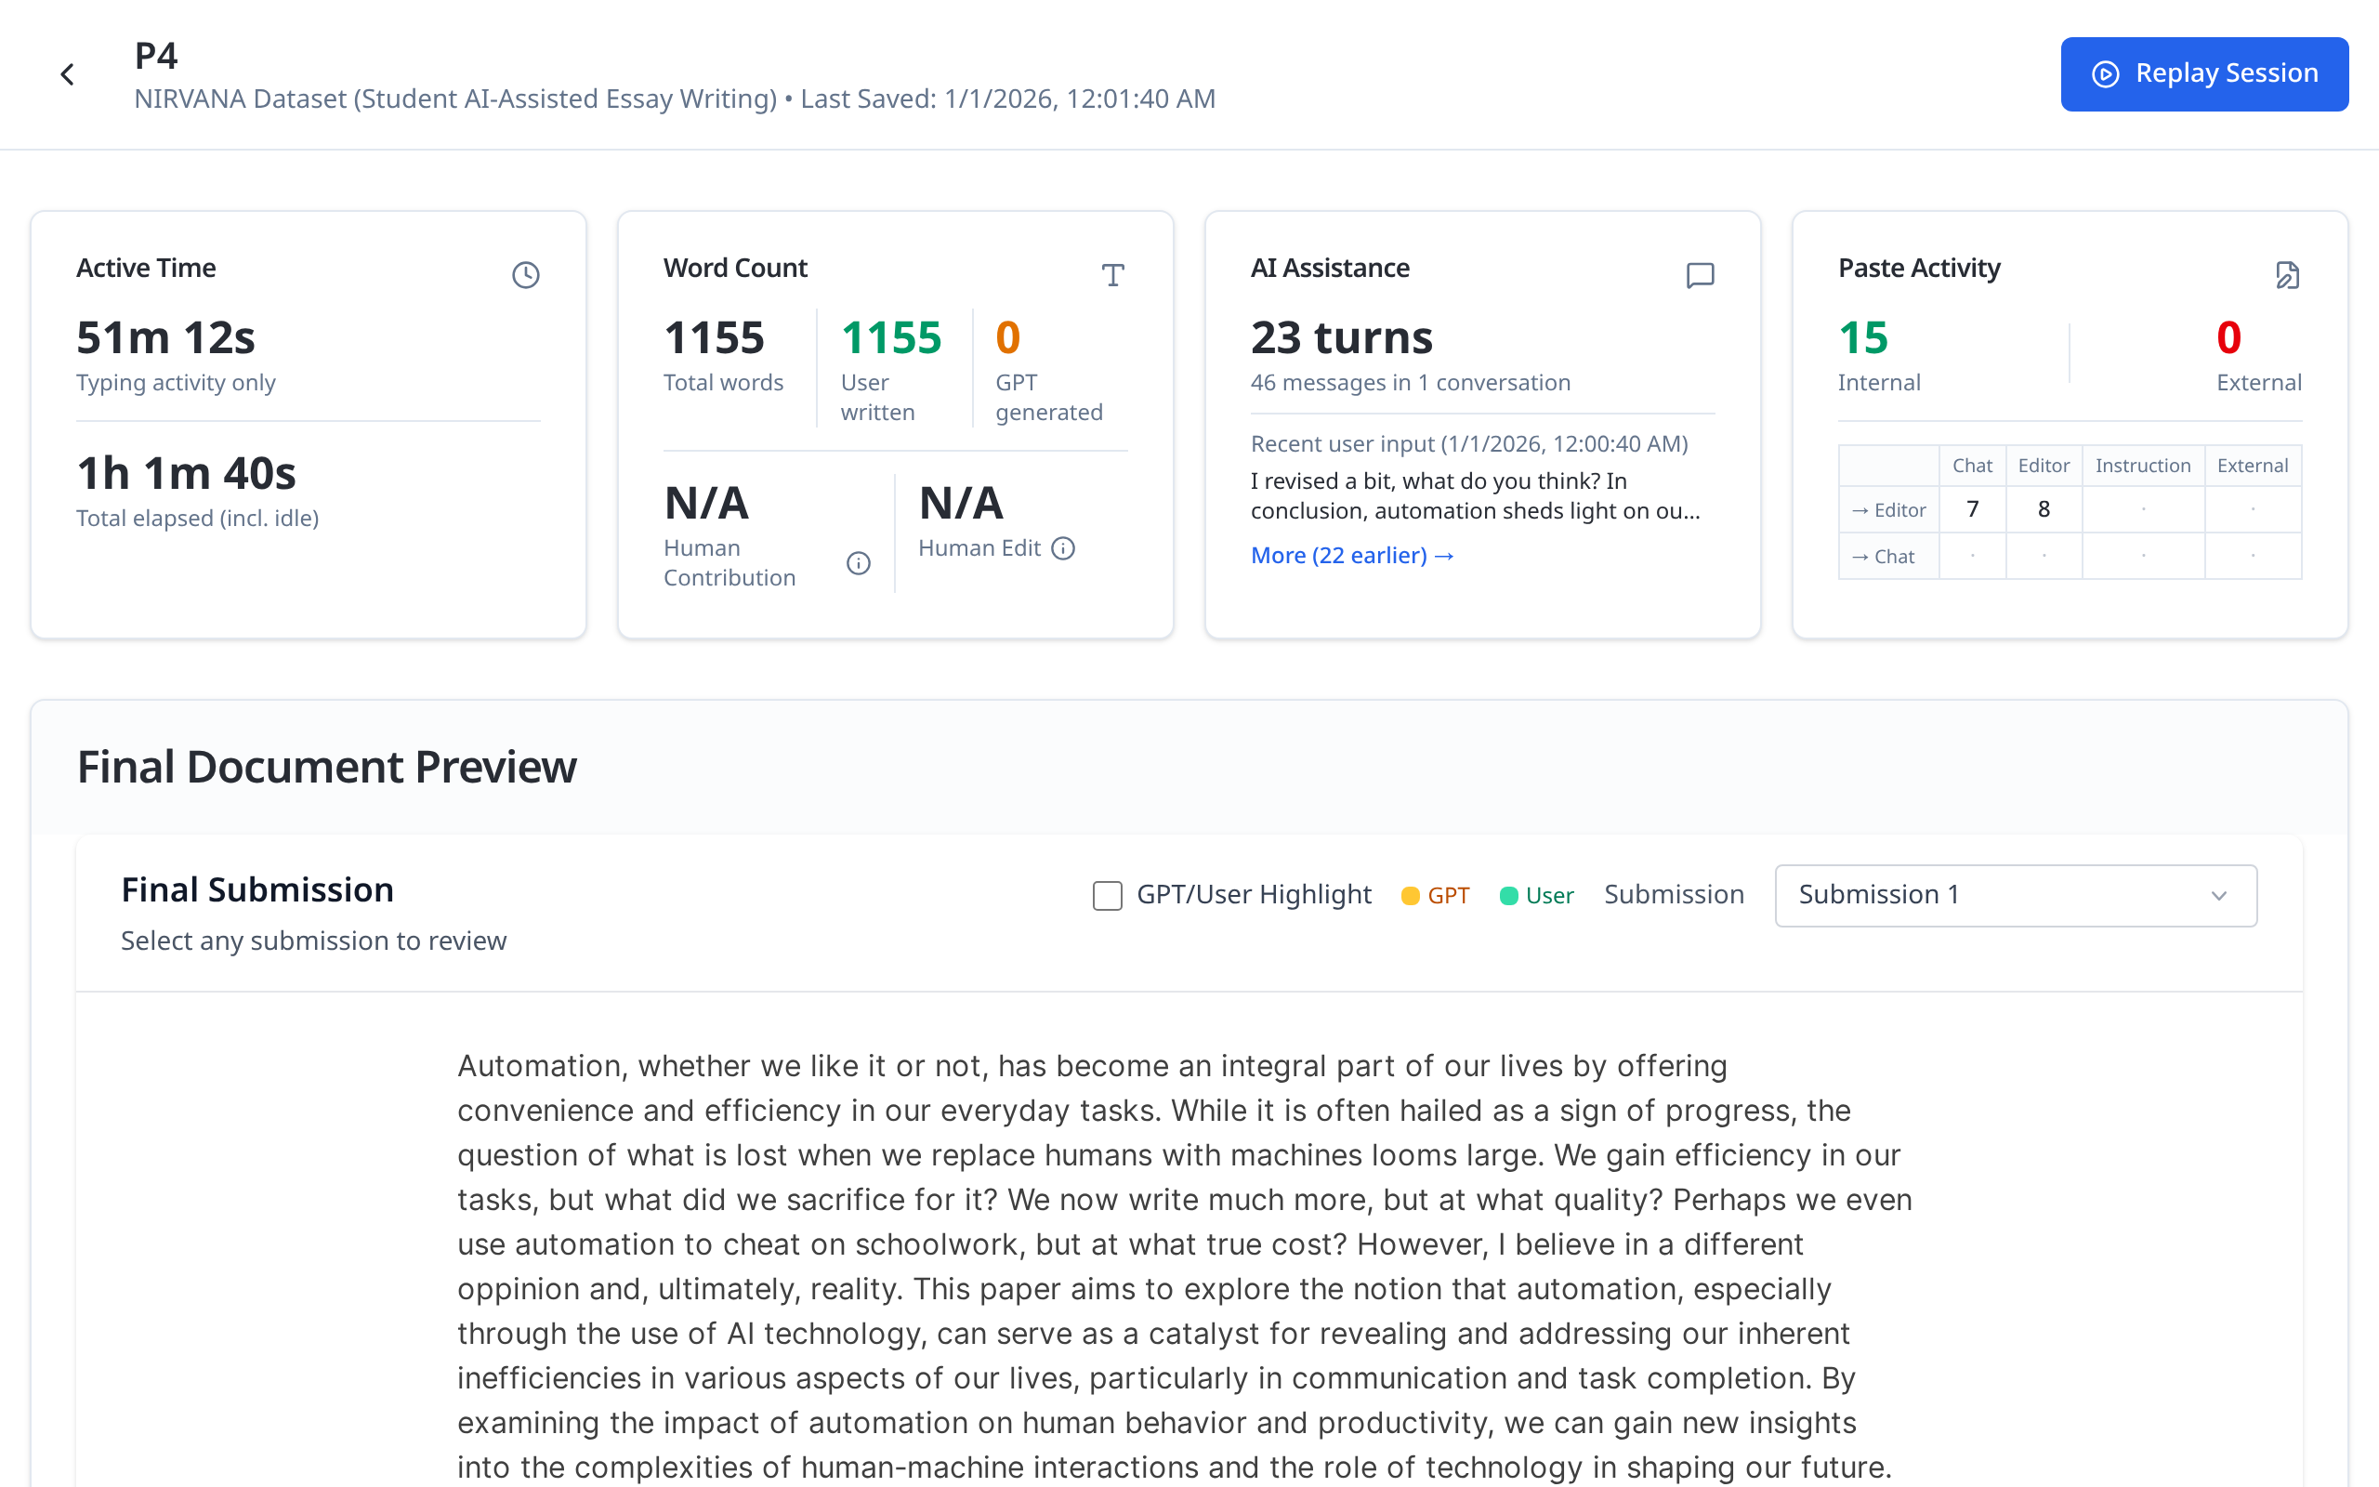Viewport: 2379px width, 1487px height.
Task: Click the orange 0 GPT generated figure
Action: click(x=1007, y=337)
